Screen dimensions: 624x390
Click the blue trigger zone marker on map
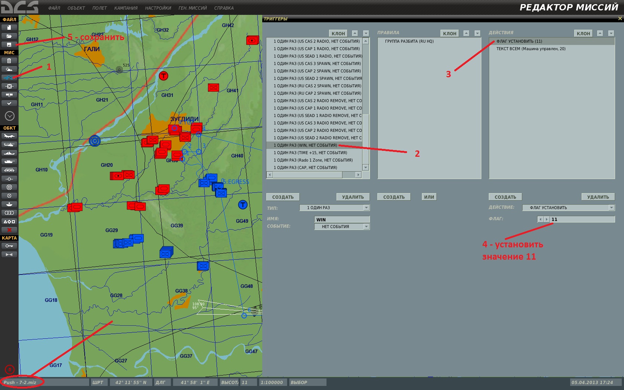pyautogui.click(x=95, y=141)
